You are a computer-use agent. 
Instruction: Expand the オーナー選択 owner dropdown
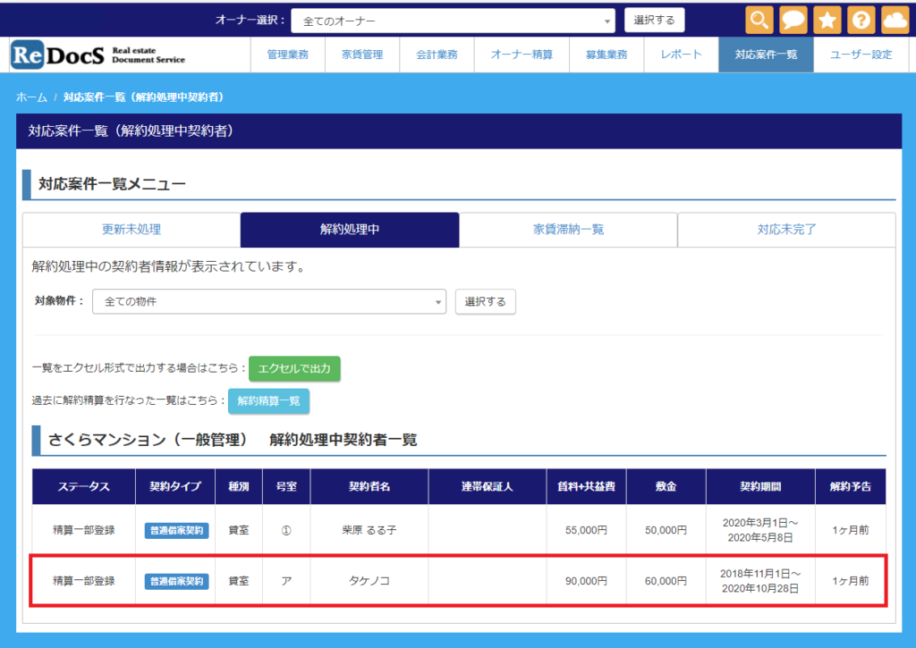click(x=453, y=21)
